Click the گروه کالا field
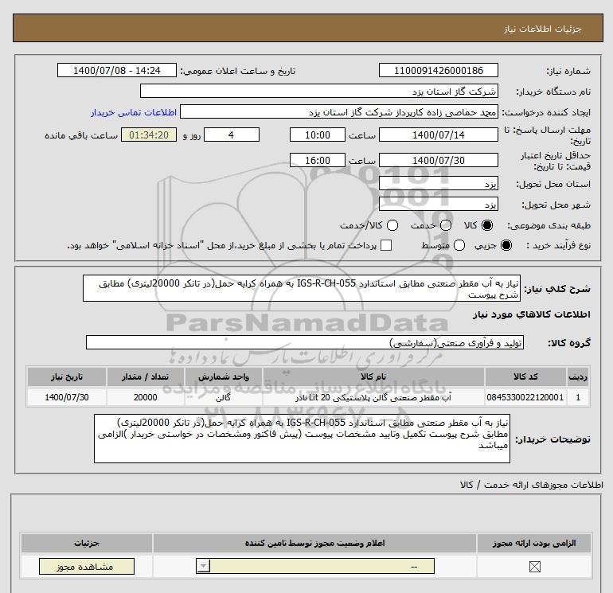 305,342
